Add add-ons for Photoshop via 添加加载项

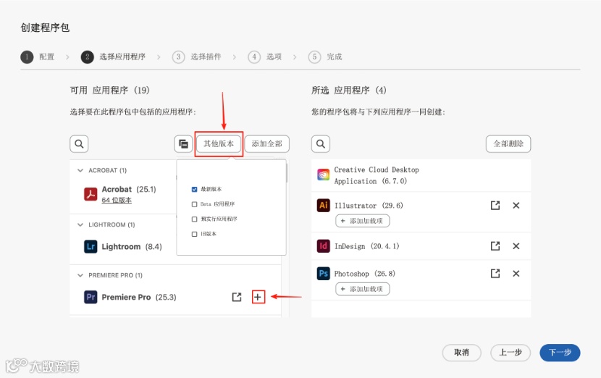tap(363, 289)
